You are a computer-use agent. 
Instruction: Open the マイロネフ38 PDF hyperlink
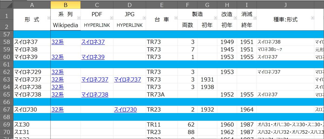[x=95, y=95]
